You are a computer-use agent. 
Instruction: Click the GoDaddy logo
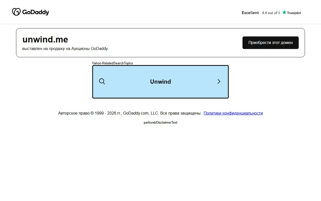point(31,12)
